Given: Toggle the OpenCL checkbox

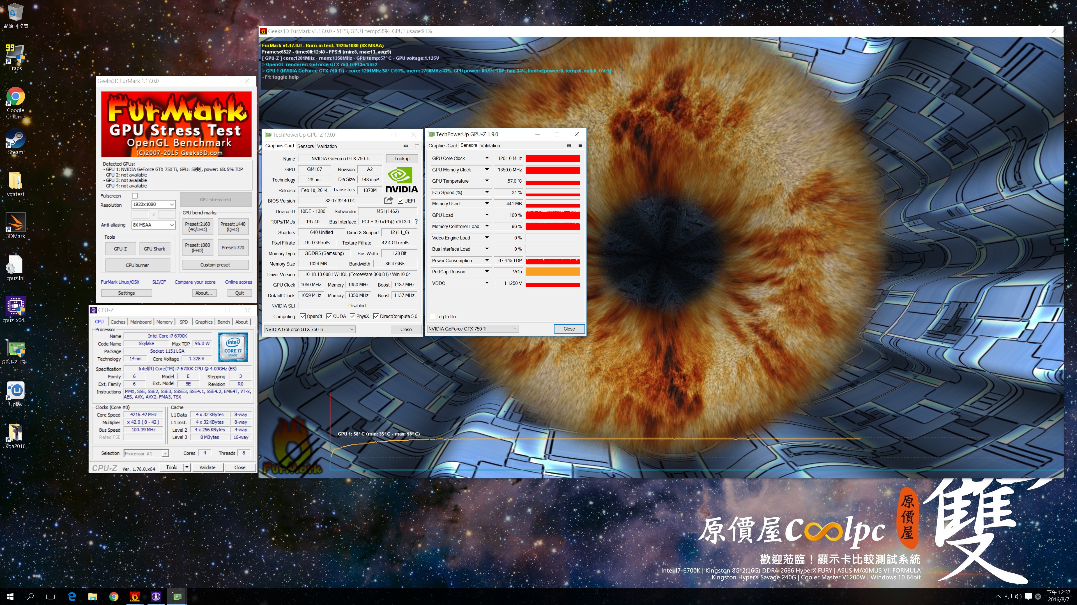Looking at the screenshot, I should pos(303,317).
